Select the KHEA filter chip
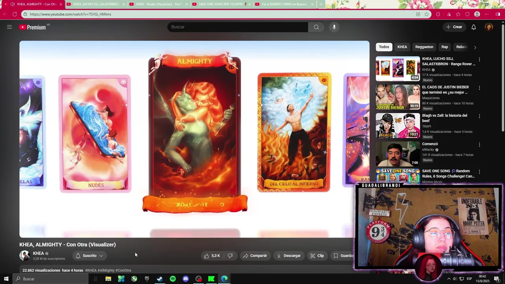The image size is (505, 284). click(402, 47)
